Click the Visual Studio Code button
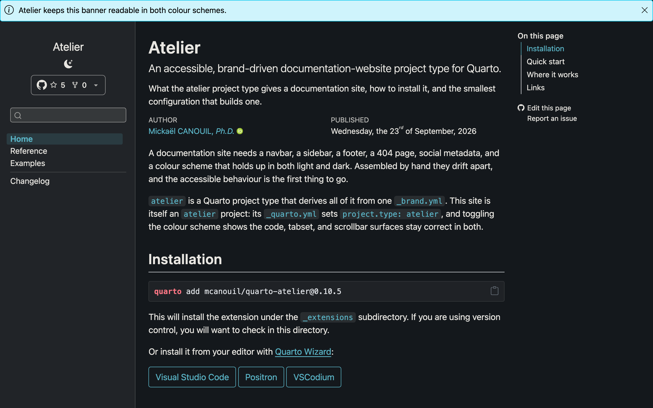 pyautogui.click(x=192, y=377)
